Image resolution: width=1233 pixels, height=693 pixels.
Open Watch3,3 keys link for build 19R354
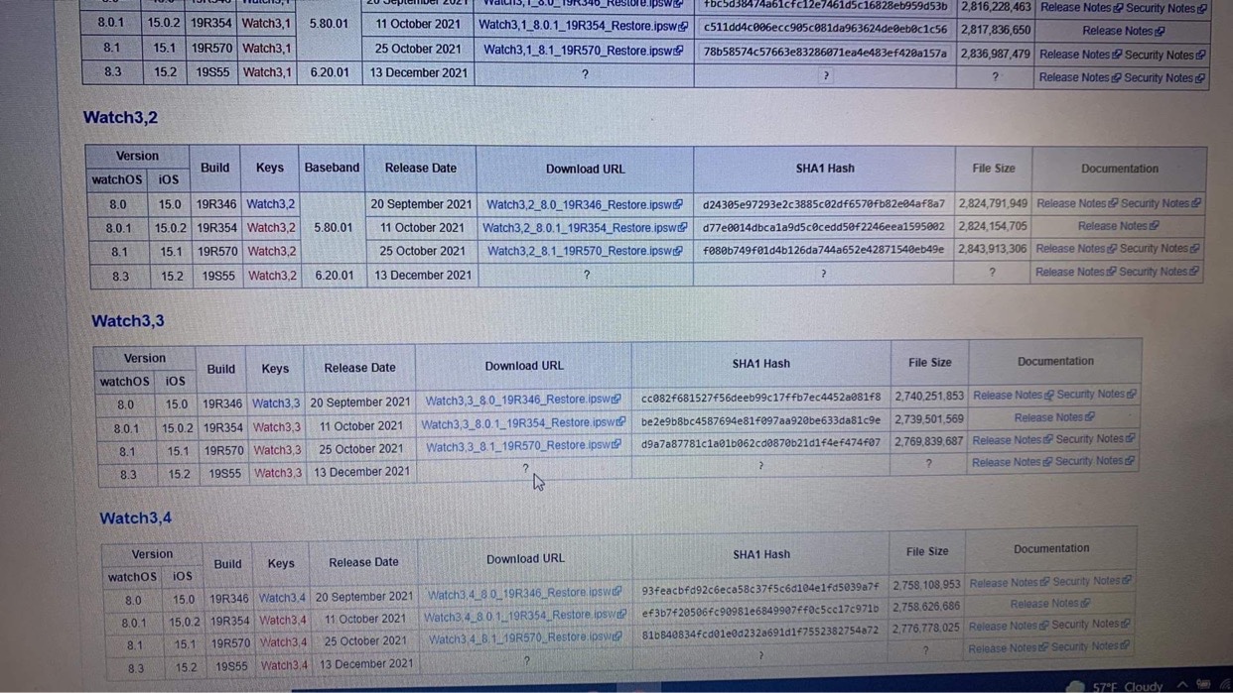(276, 426)
